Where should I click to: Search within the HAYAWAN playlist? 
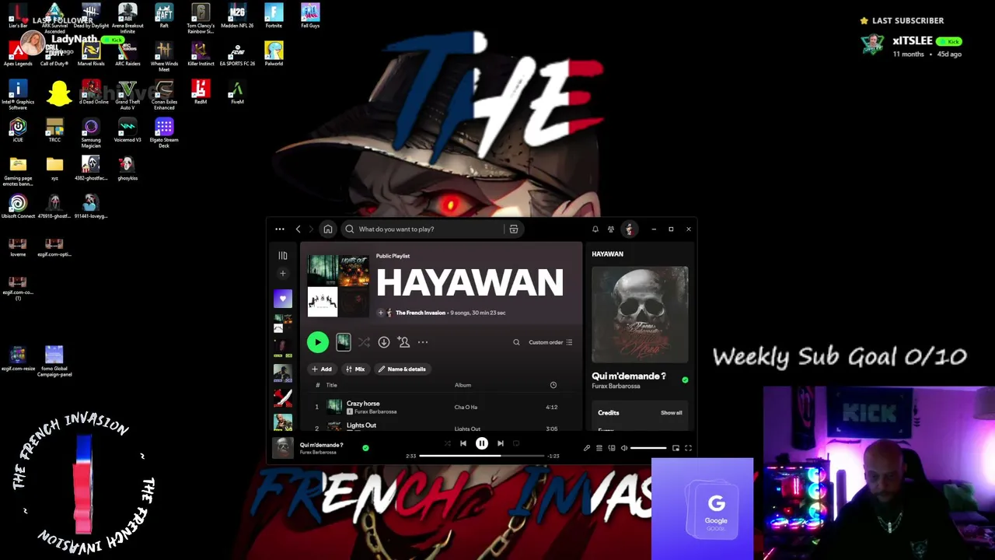point(516,342)
